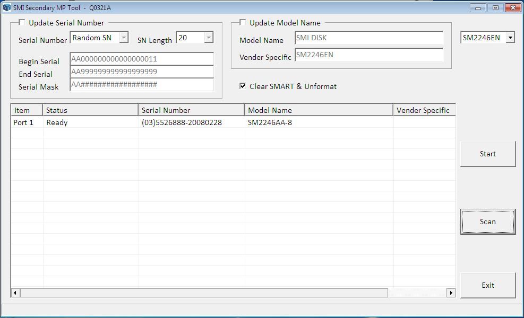524x318 pixels.
Task: Click the Serial Mask input field
Action: [x=142, y=84]
